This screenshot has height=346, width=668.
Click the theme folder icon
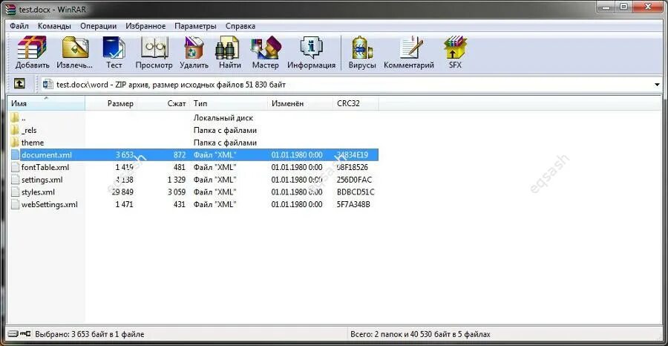pyautogui.click(x=15, y=143)
